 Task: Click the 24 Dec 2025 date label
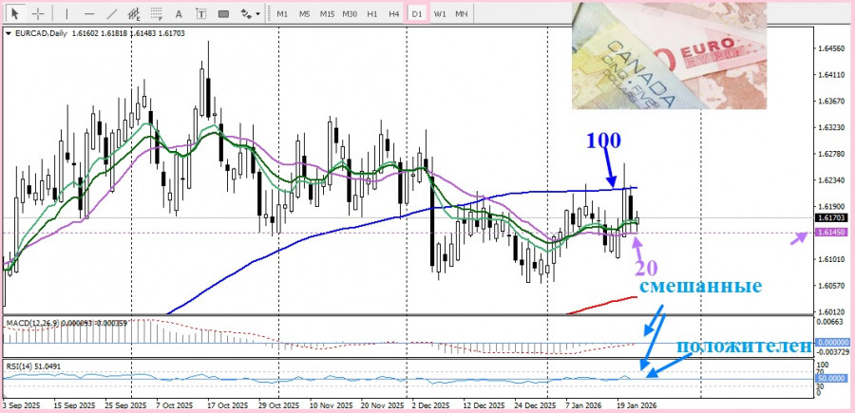tap(535, 406)
